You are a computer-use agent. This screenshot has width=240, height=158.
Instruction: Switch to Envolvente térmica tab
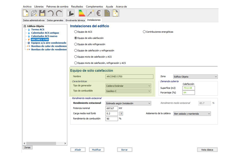tap(75, 20)
